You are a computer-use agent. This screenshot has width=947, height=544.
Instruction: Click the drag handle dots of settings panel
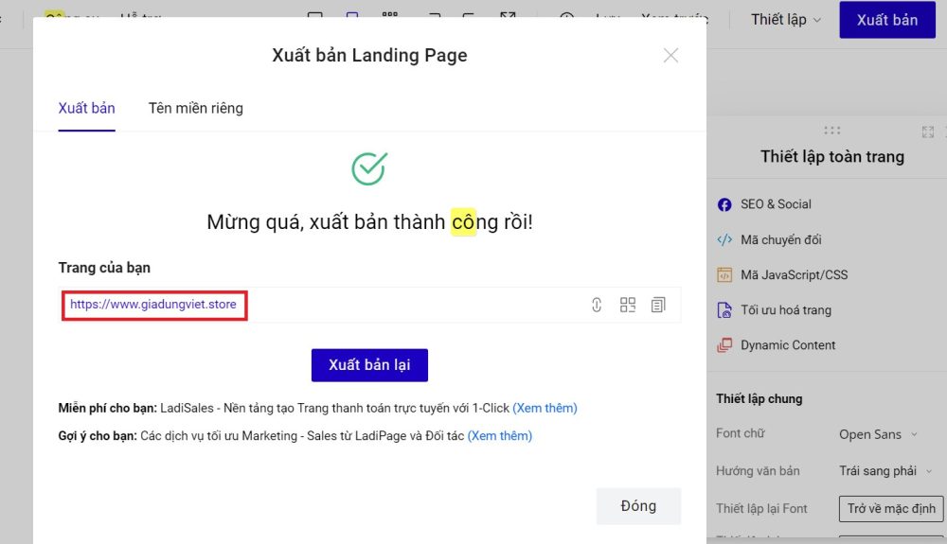point(831,131)
